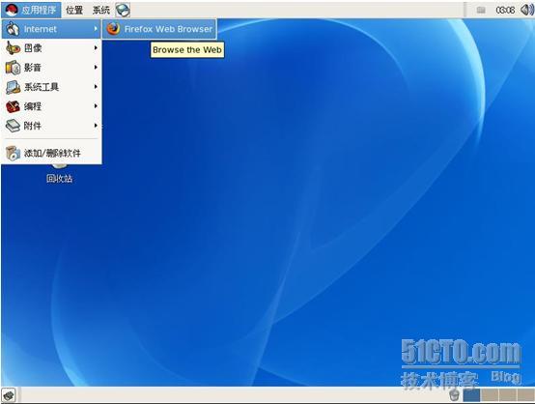Select the 回收站 trash desktop label

tap(59, 178)
